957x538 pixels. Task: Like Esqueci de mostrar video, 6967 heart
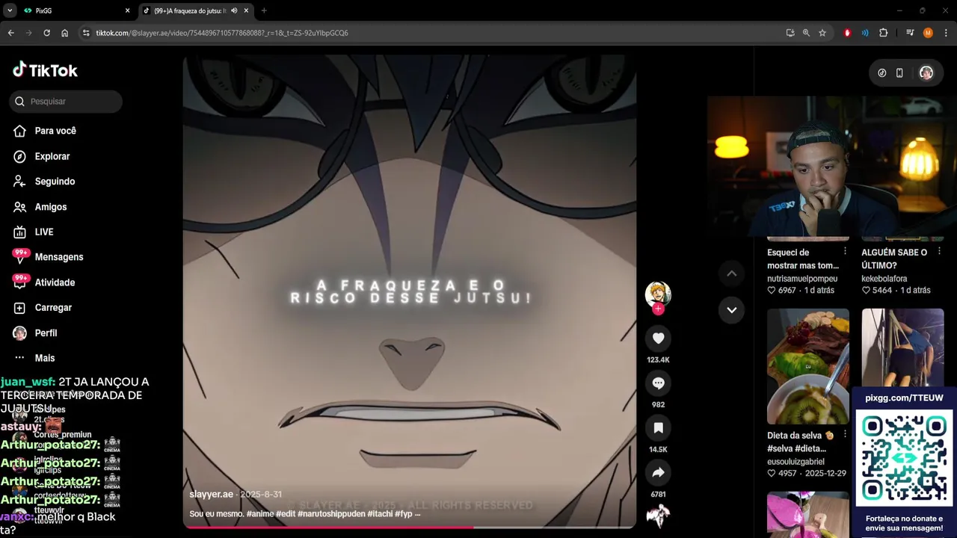pyautogui.click(x=772, y=291)
